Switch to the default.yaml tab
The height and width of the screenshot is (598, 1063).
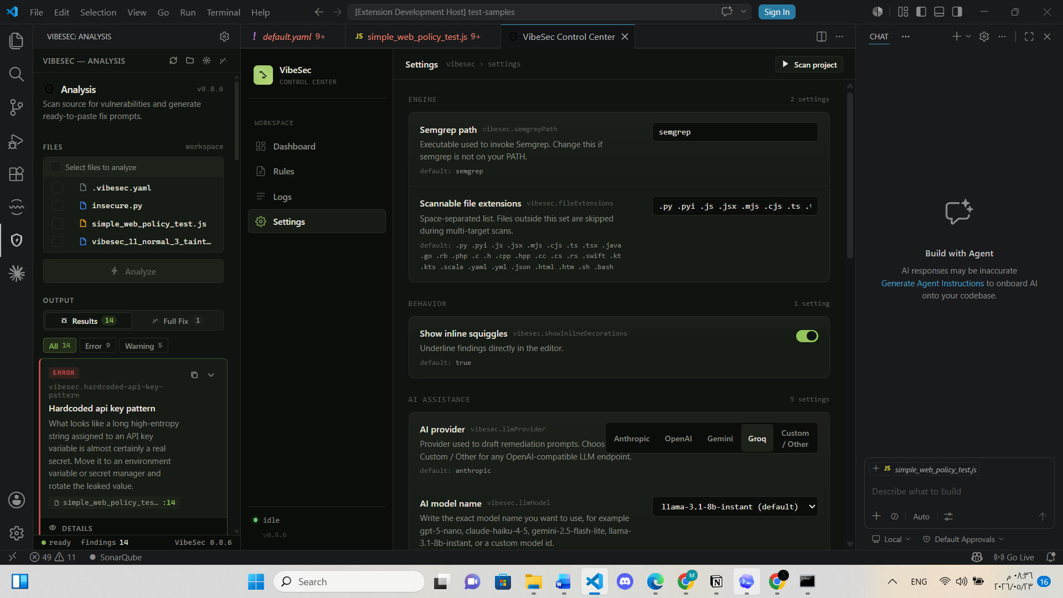[292, 37]
